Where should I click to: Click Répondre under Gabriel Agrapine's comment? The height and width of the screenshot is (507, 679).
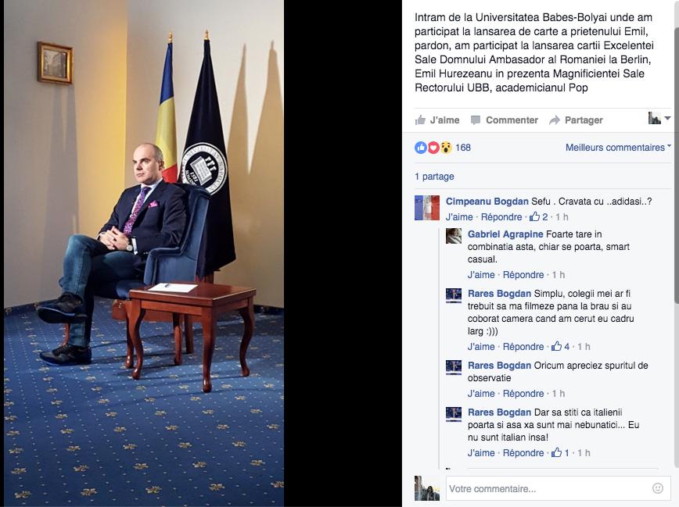pos(523,275)
